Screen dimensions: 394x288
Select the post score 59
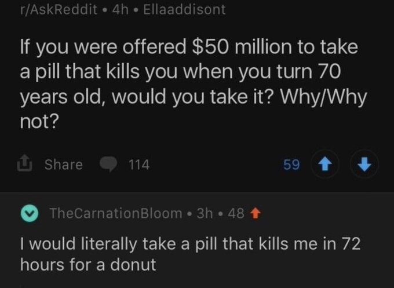(x=291, y=165)
